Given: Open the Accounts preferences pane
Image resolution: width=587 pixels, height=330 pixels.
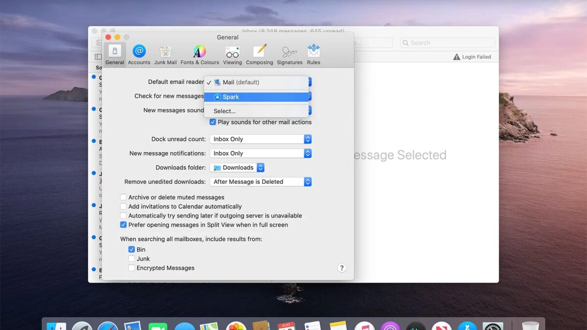Looking at the screenshot, I should tap(139, 53).
